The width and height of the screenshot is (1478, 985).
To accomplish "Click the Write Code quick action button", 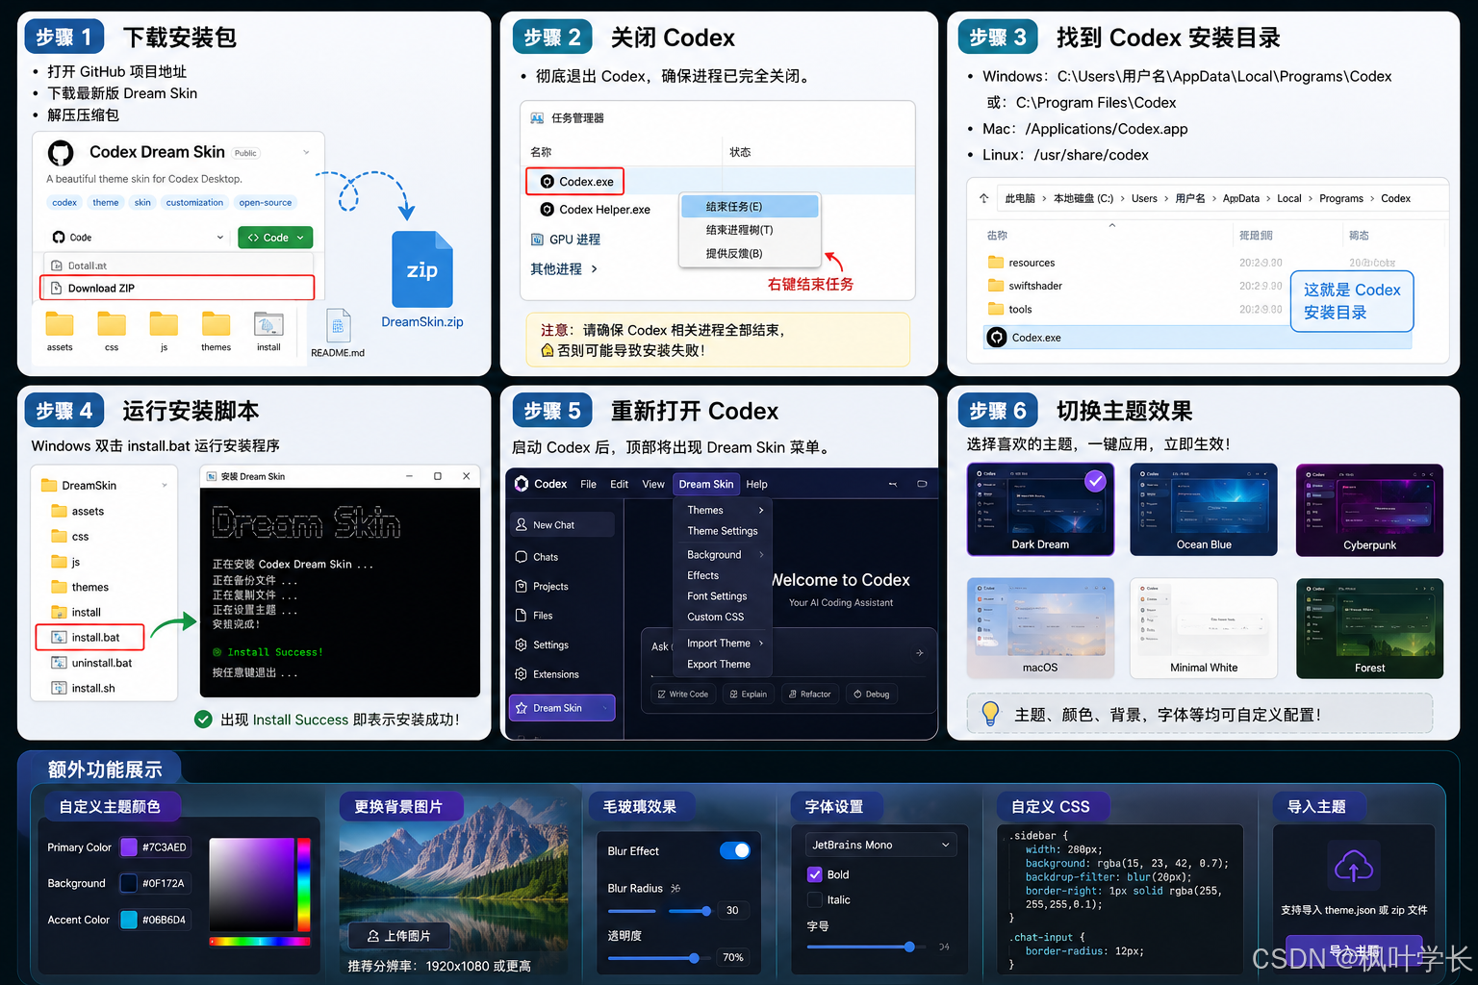I will 683,694.
